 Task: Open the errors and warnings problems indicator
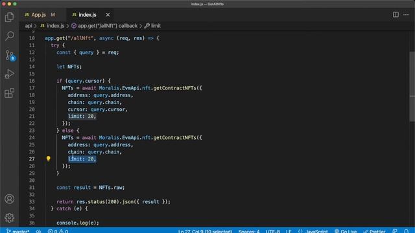tap(58, 231)
